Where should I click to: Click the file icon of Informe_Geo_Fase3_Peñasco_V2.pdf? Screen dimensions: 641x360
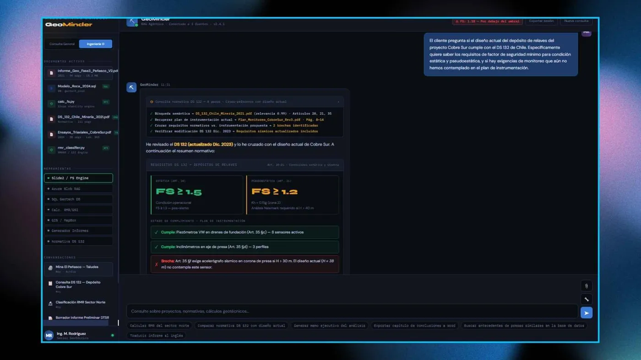pyautogui.click(x=52, y=73)
